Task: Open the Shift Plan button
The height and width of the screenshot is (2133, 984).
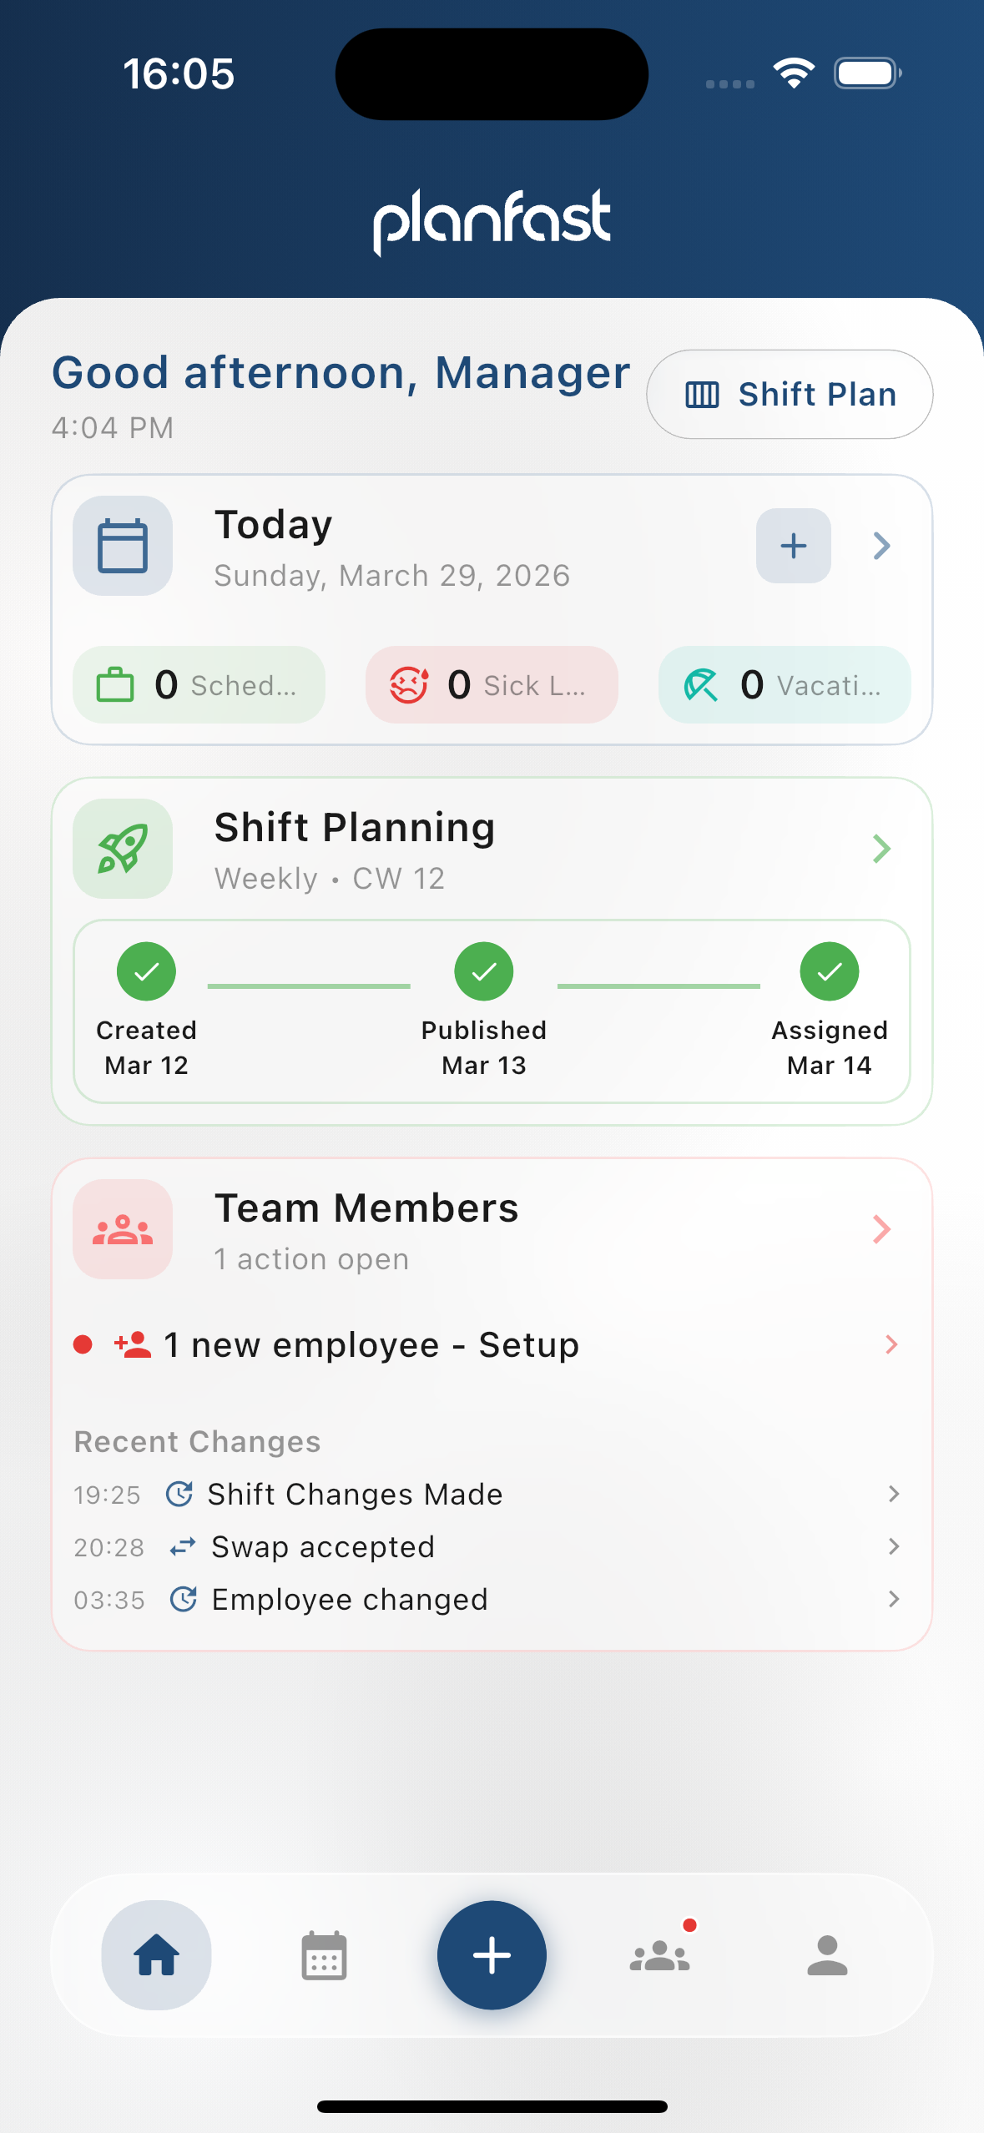Action: point(790,394)
